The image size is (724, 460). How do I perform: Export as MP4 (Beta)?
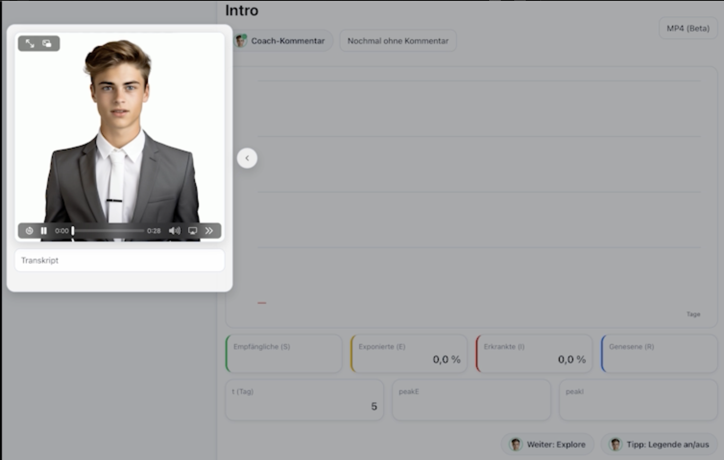[x=688, y=28]
